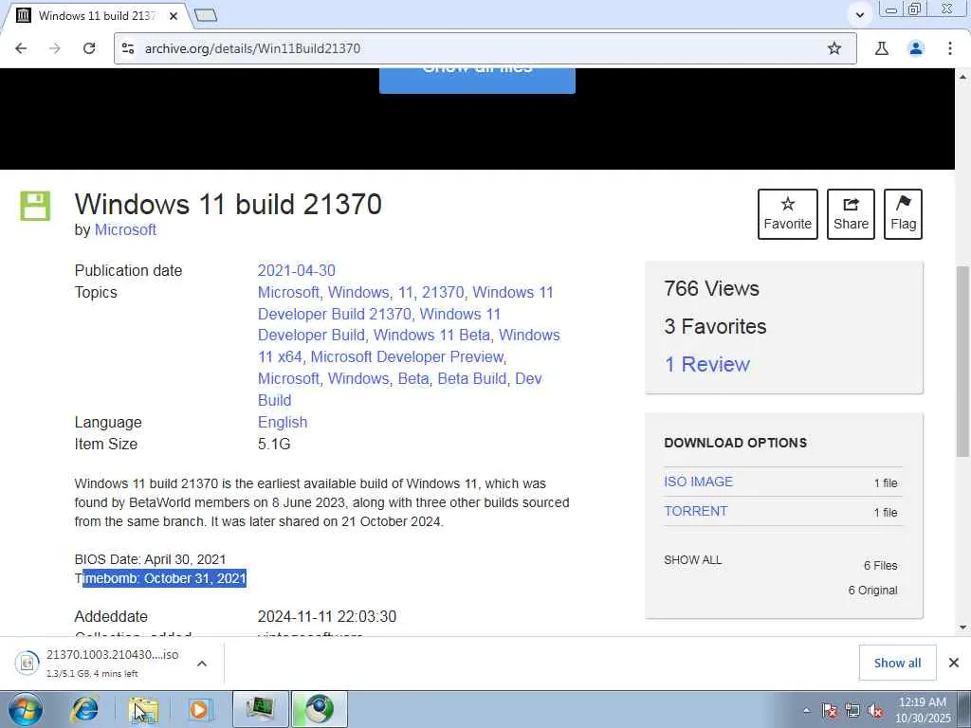Open the tab search dropdown arrow
This screenshot has width=971, height=728.
859,15
